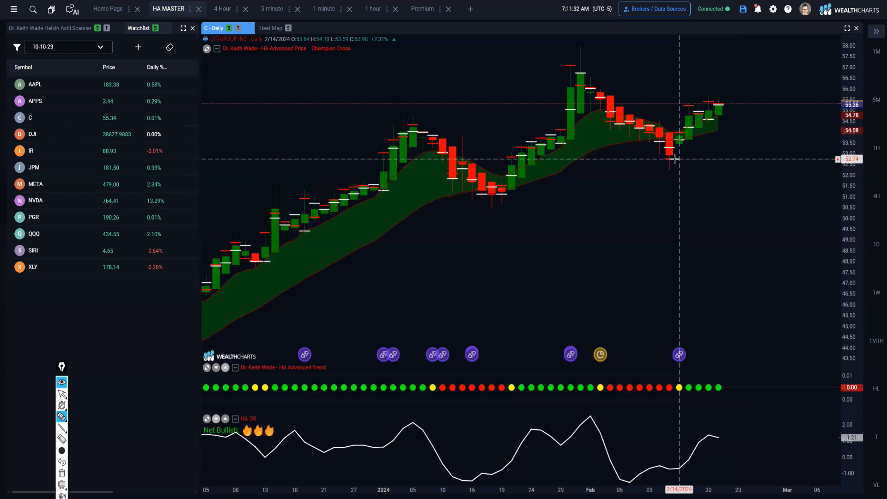Click the dividend marker on 2/14/2024
Image resolution: width=887 pixels, height=499 pixels.
679,354
